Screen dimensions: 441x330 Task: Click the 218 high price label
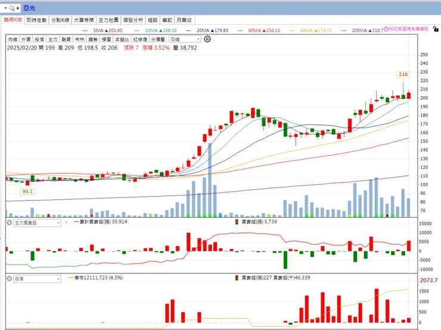[403, 74]
